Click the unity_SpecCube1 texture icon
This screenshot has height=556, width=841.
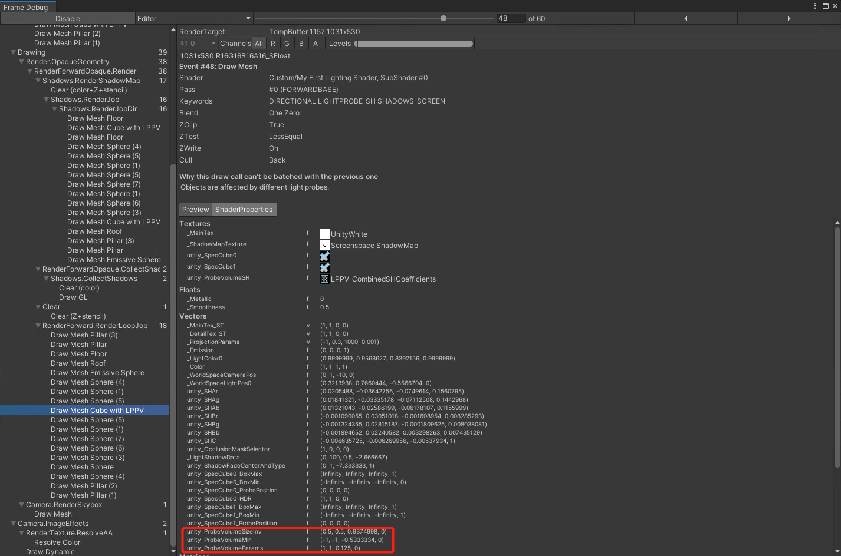tap(324, 267)
